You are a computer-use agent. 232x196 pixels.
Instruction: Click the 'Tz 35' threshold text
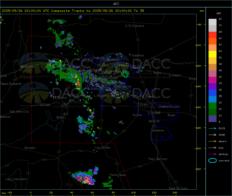[139, 11]
